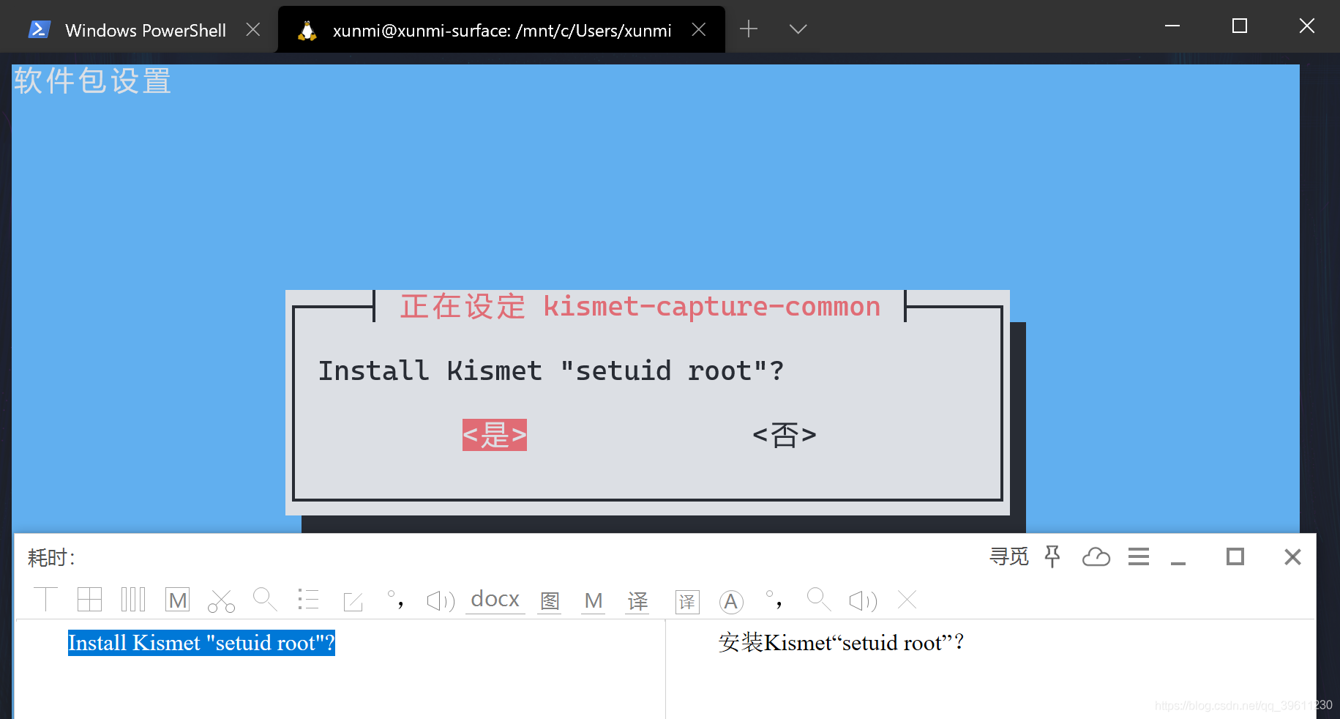This screenshot has height=719, width=1340.
Task: Open image translation via the 图 icon
Action: click(x=549, y=601)
